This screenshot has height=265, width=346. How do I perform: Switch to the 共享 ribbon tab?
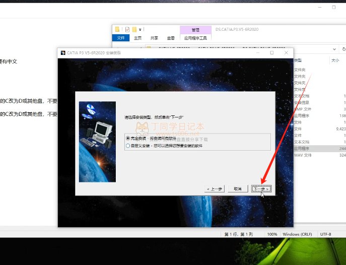coord(154,38)
